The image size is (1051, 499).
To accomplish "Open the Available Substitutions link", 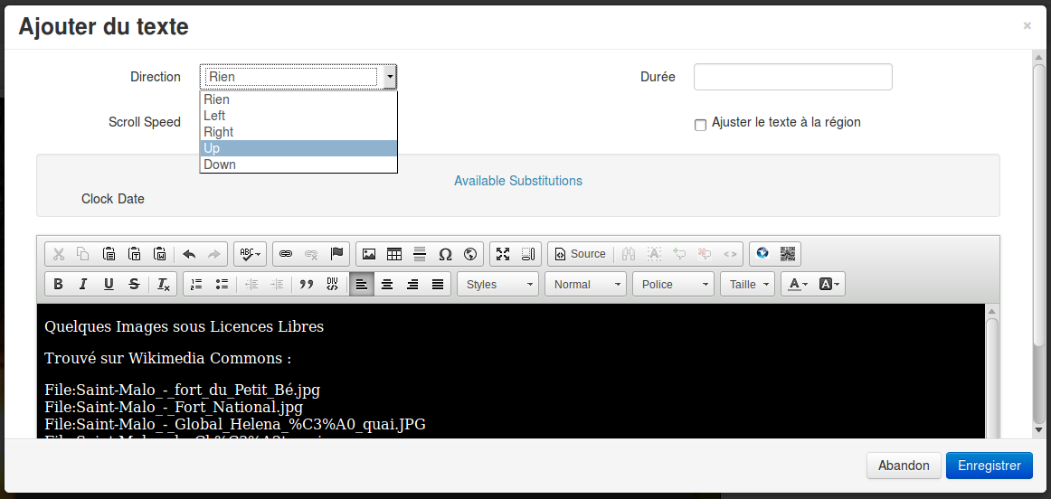I will [x=518, y=181].
